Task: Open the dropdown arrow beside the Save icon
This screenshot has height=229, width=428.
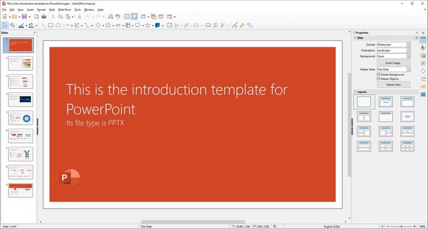Action: 30,17
